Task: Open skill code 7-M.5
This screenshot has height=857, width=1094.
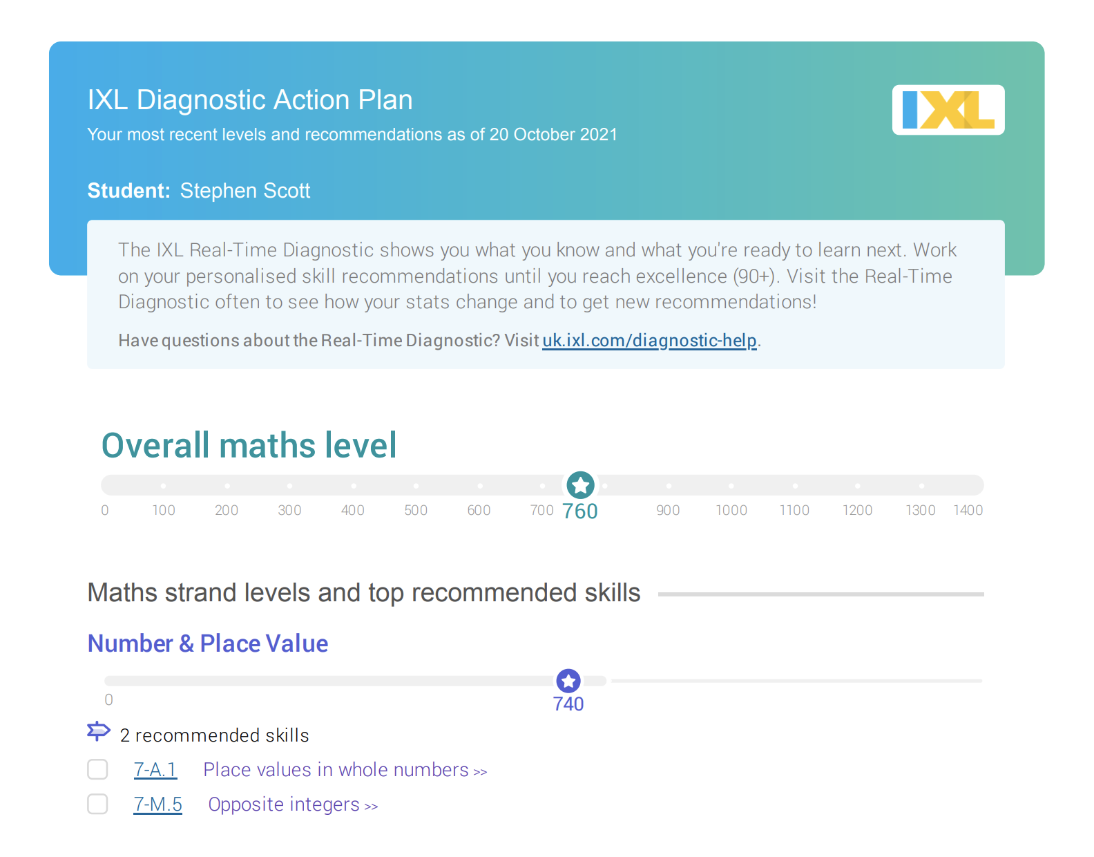Action: click(157, 804)
